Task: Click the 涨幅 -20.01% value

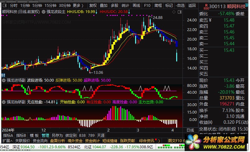Action: (226, 92)
